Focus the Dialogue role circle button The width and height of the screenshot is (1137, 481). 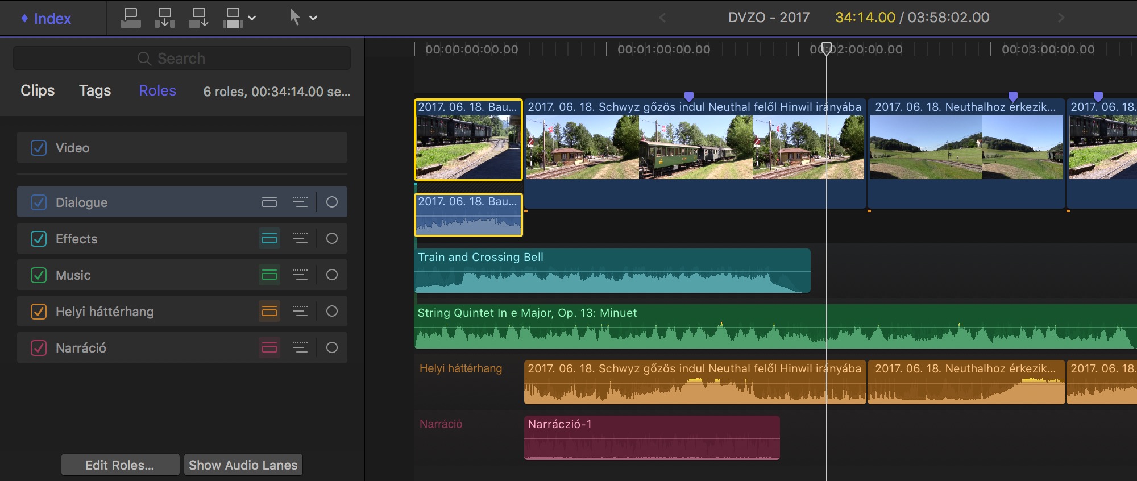[x=332, y=202]
